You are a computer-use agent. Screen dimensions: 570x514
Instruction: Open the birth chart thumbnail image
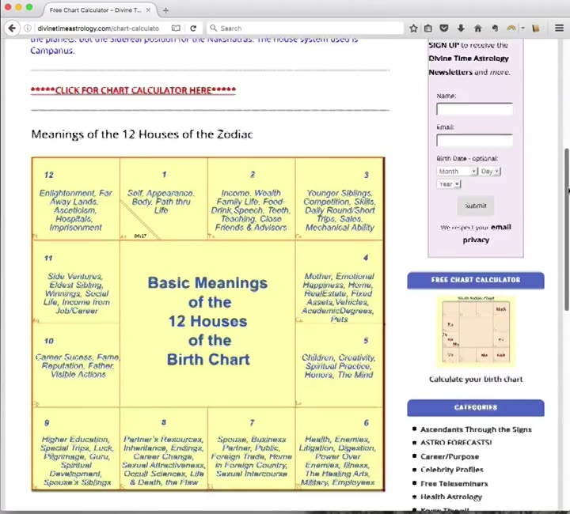(476, 332)
